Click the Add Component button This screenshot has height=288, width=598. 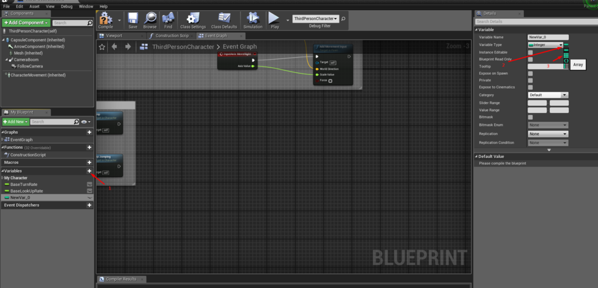(x=26, y=23)
